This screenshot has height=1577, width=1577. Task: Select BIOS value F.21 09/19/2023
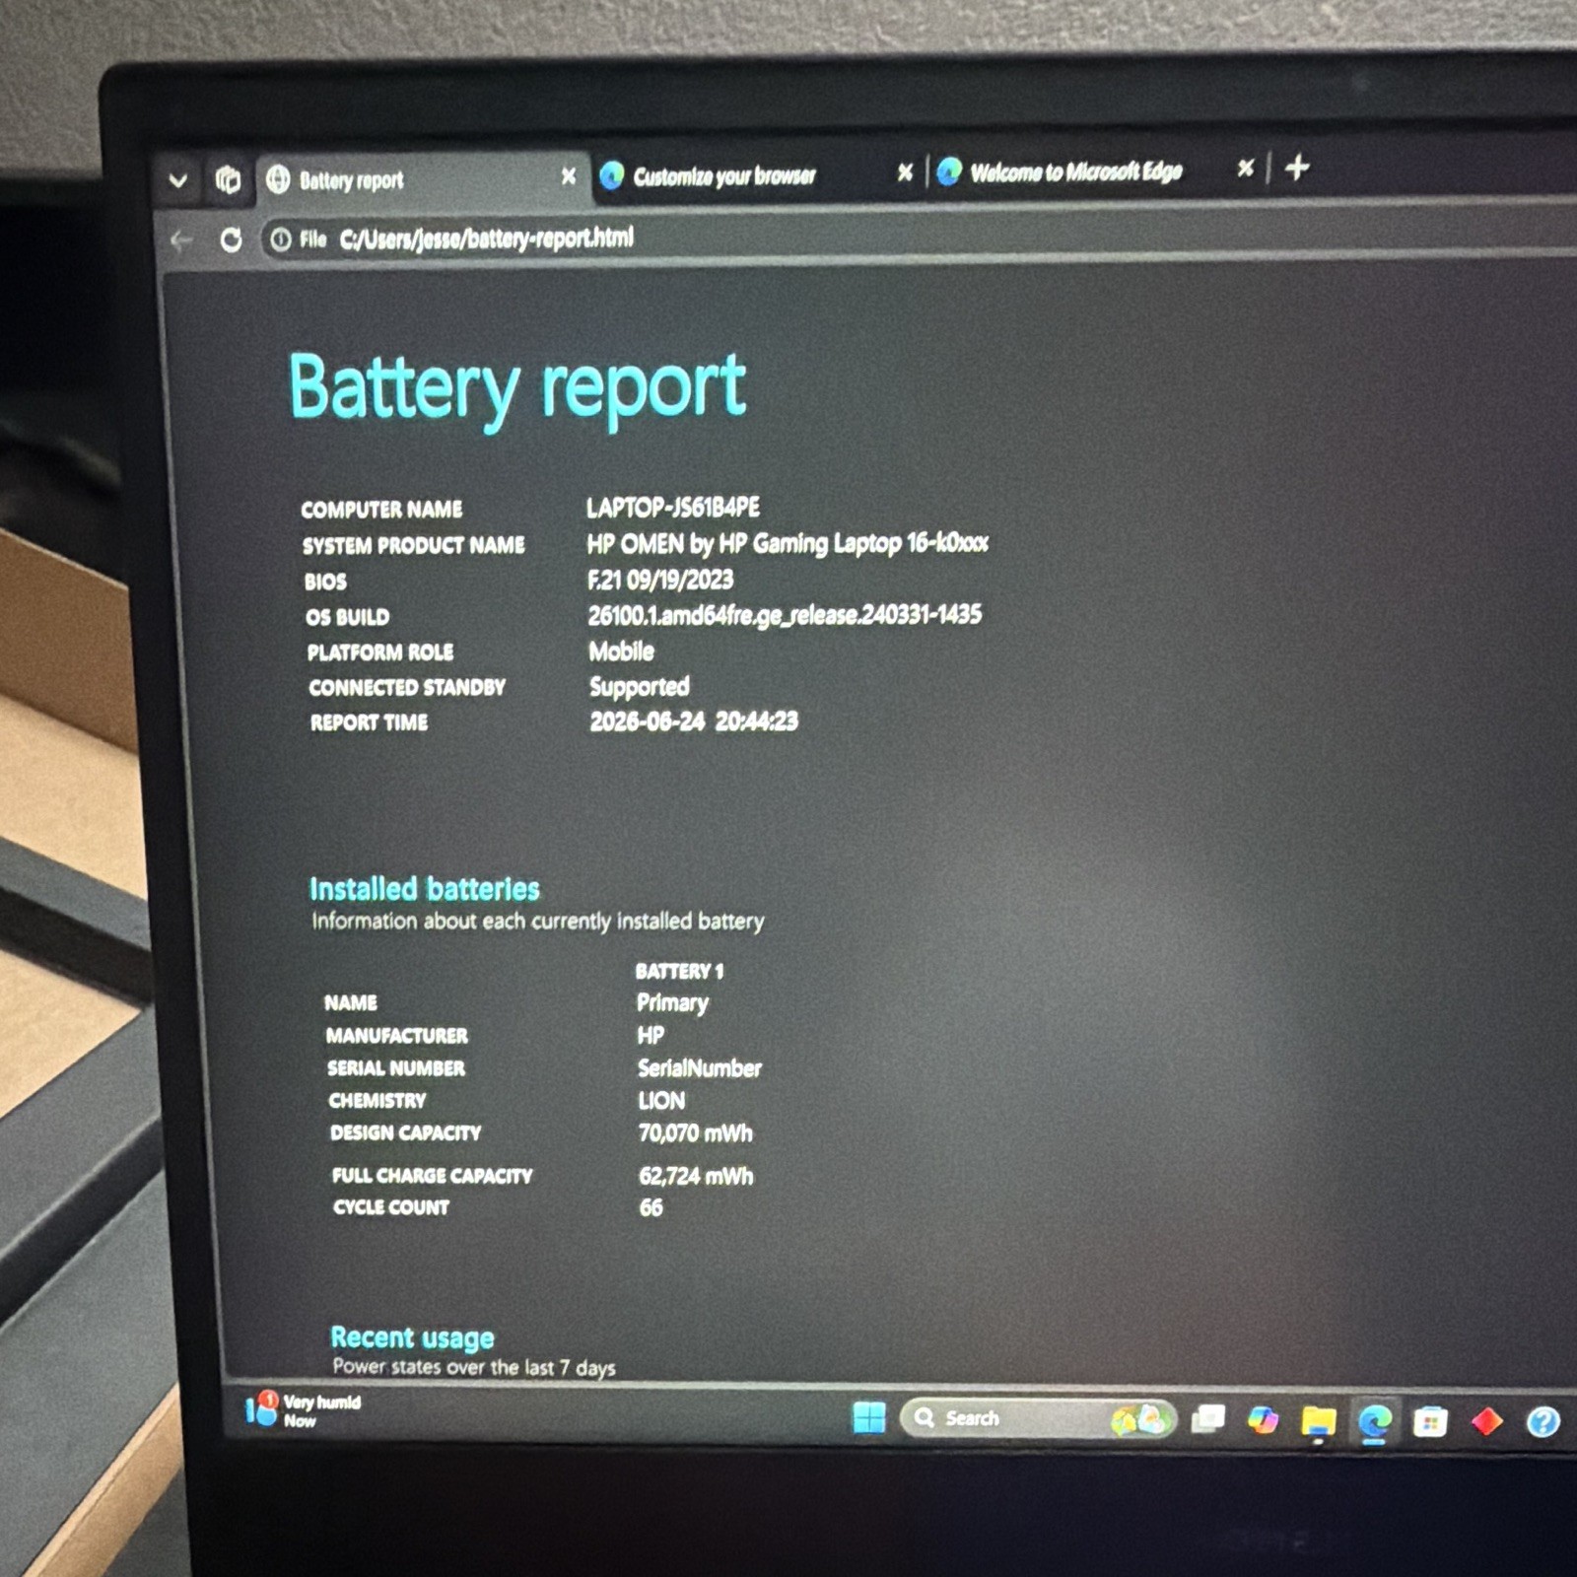660,580
